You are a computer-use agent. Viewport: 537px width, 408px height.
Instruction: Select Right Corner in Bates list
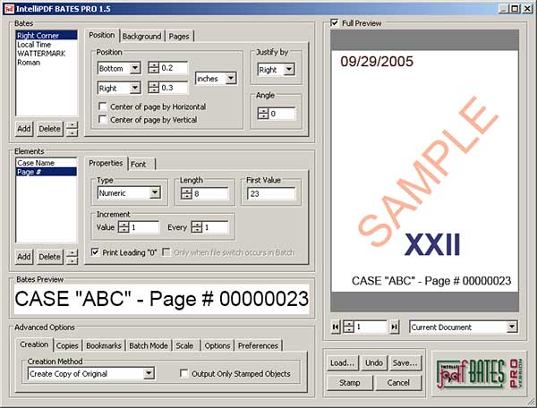[x=47, y=35]
